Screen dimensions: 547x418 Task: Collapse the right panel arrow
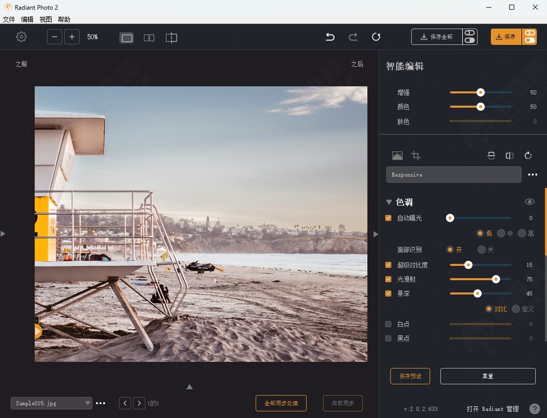pyautogui.click(x=376, y=234)
